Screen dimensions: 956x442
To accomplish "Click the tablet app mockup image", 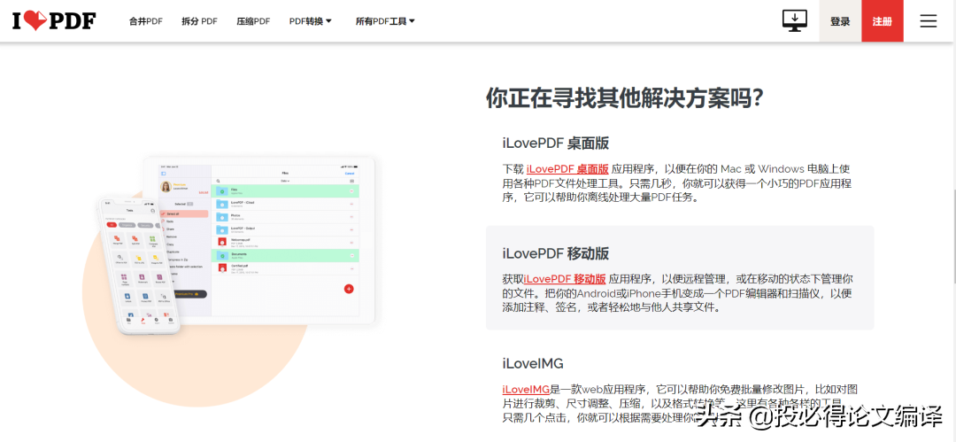I will [x=259, y=240].
